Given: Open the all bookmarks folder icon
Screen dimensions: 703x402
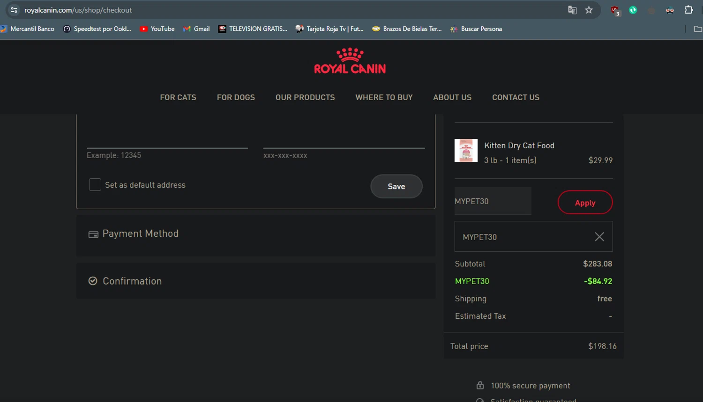Looking at the screenshot, I should [x=698, y=29].
